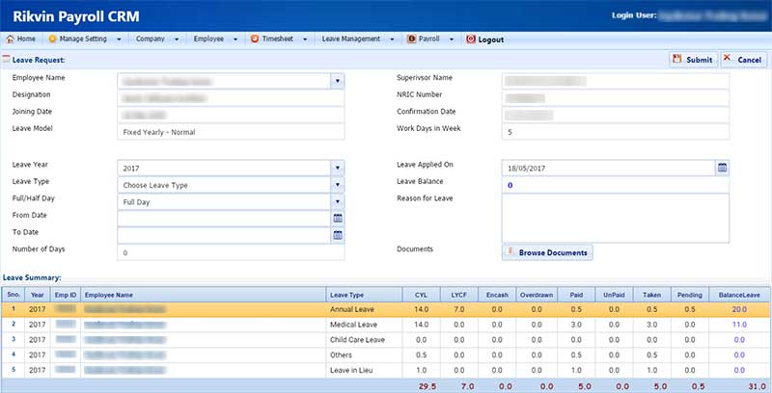Click the Leave Model field
Screen dimensions: 772x393
231,132
